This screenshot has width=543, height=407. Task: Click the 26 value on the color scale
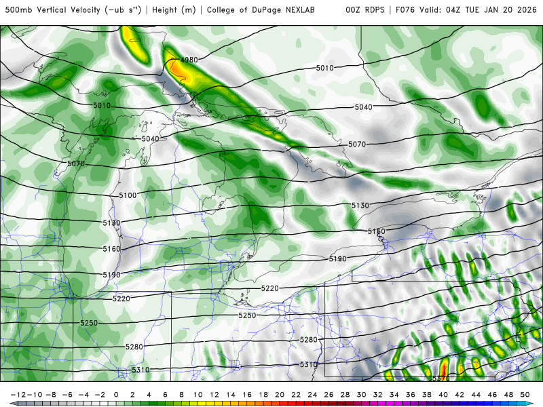[329, 395]
